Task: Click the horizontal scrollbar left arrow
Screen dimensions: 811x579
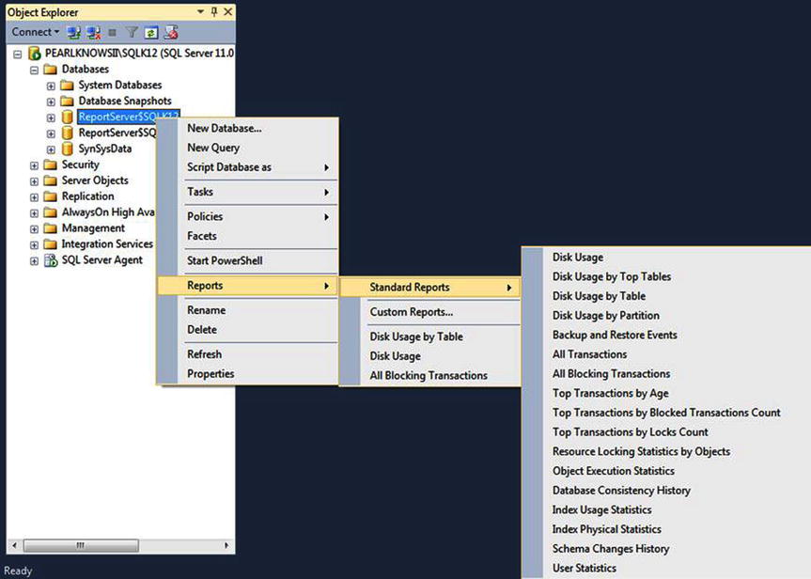Action: (14, 545)
